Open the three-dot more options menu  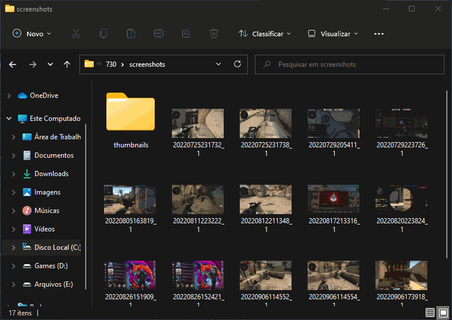pos(378,34)
